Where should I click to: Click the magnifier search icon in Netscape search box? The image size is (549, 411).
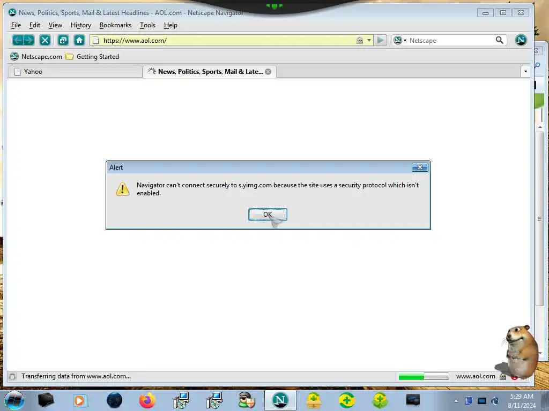(x=500, y=40)
